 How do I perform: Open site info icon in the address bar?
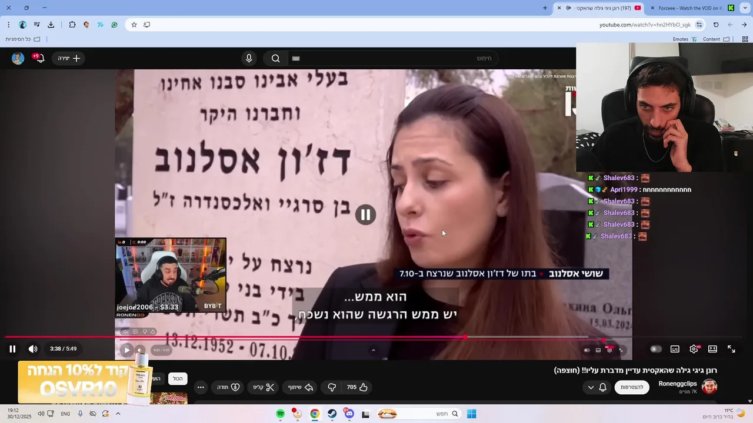699,25
